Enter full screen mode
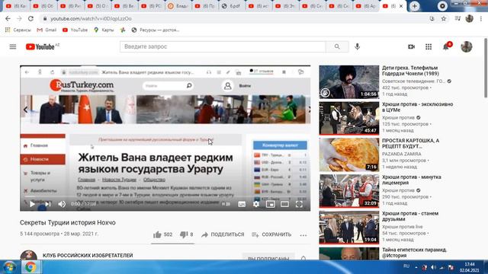Image resolution: width=488 pixels, height=274 pixels. [x=299, y=204]
